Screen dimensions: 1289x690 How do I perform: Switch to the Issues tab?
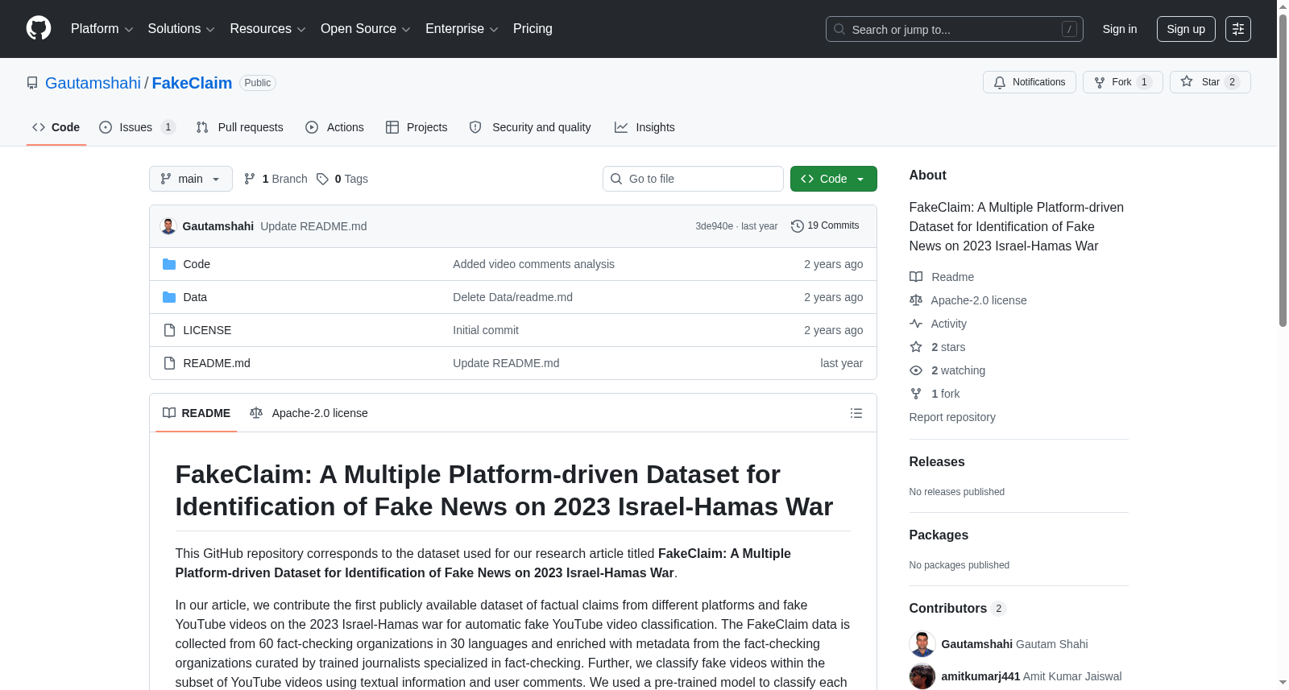click(x=137, y=127)
